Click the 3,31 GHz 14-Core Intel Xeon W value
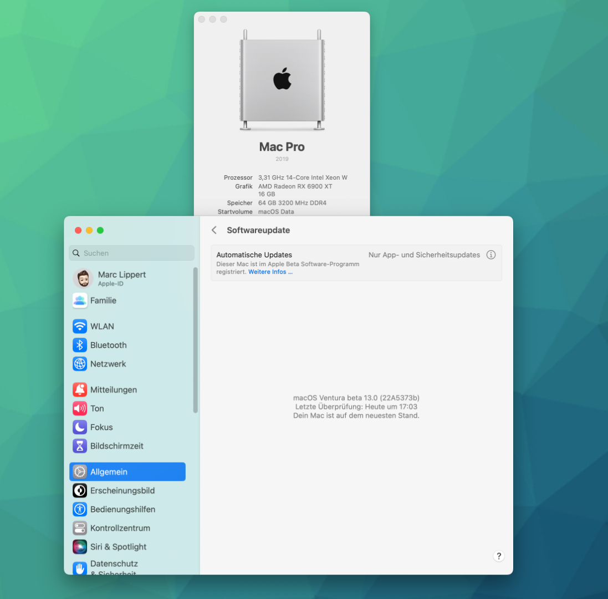Screen dimensions: 608x599 click(303, 177)
